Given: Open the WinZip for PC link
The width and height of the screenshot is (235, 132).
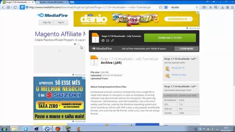Looking at the screenshot, I should click(x=178, y=68).
